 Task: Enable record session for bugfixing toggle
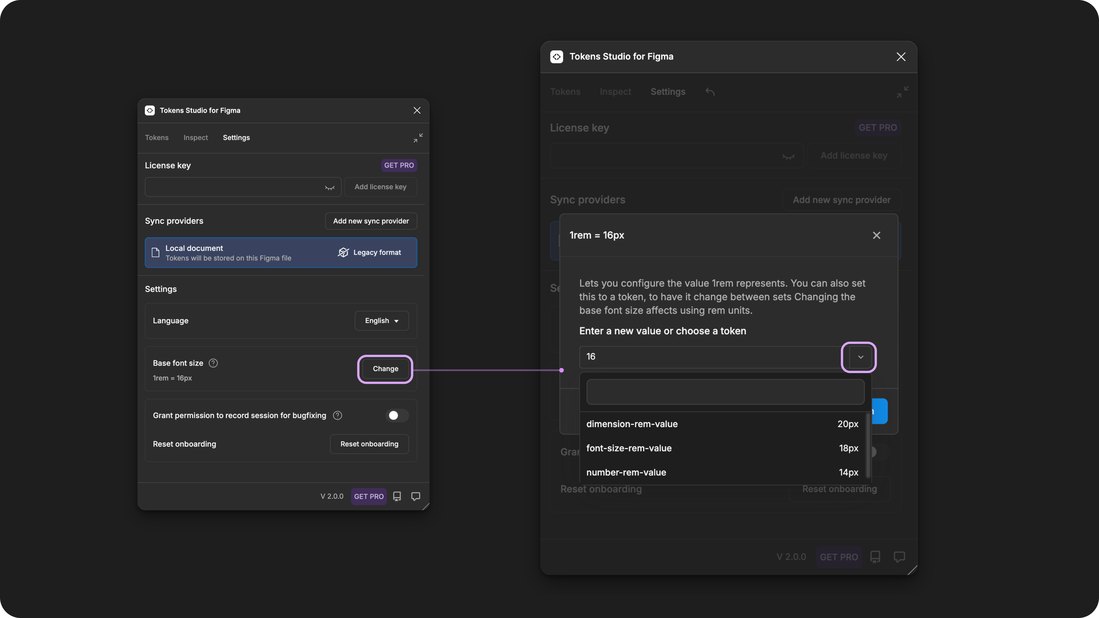397,415
